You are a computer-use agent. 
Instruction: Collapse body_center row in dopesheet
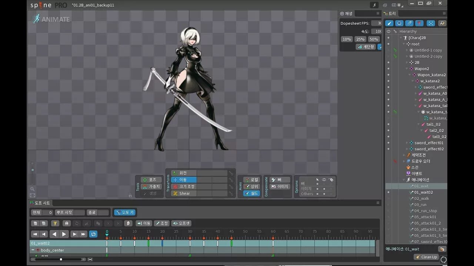click(x=33, y=250)
